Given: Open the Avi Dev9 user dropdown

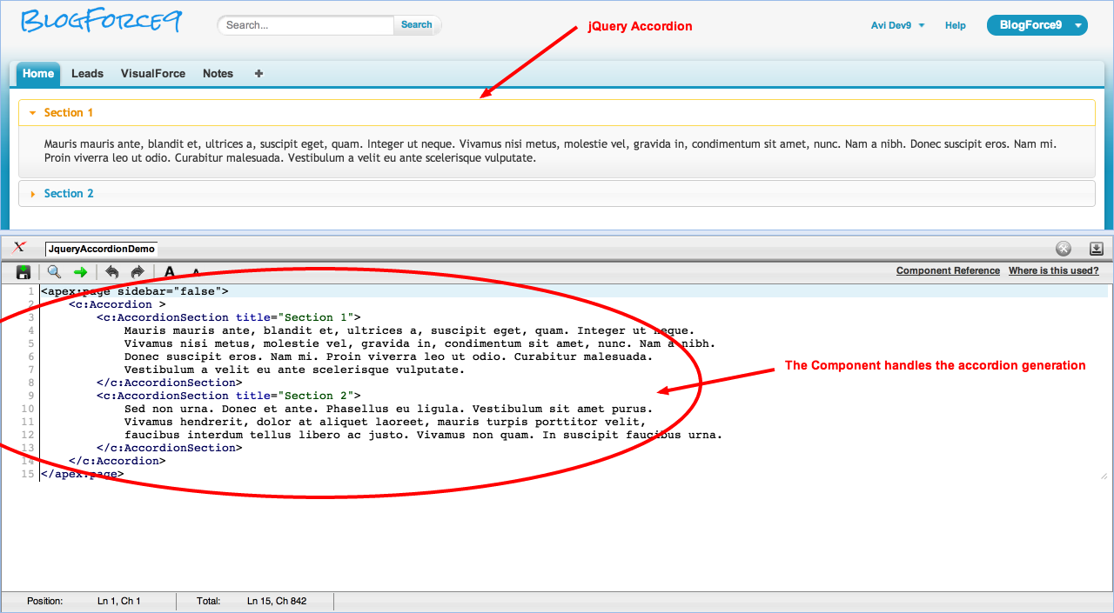Looking at the screenshot, I should click(897, 25).
